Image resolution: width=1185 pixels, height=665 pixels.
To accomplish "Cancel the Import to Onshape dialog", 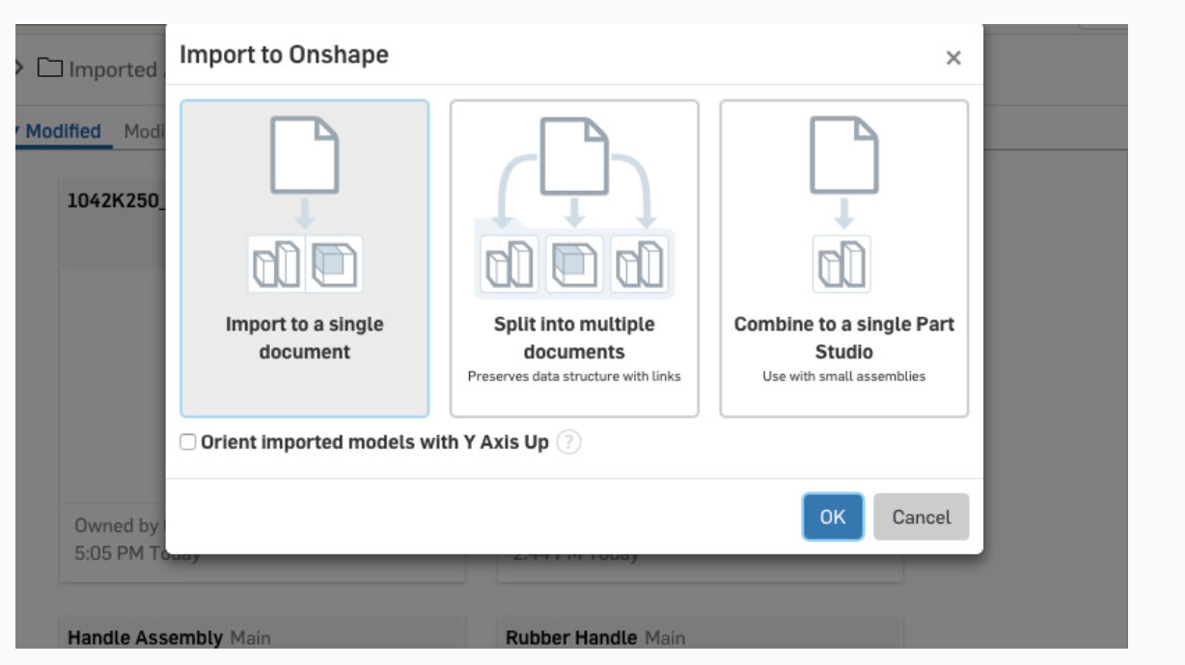I will coord(921,517).
